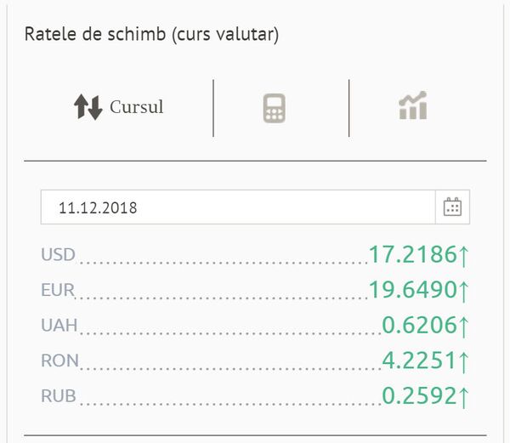Screen dimensions: 510x443
Task: Select the EUR currency label
Action: pyautogui.click(x=58, y=290)
